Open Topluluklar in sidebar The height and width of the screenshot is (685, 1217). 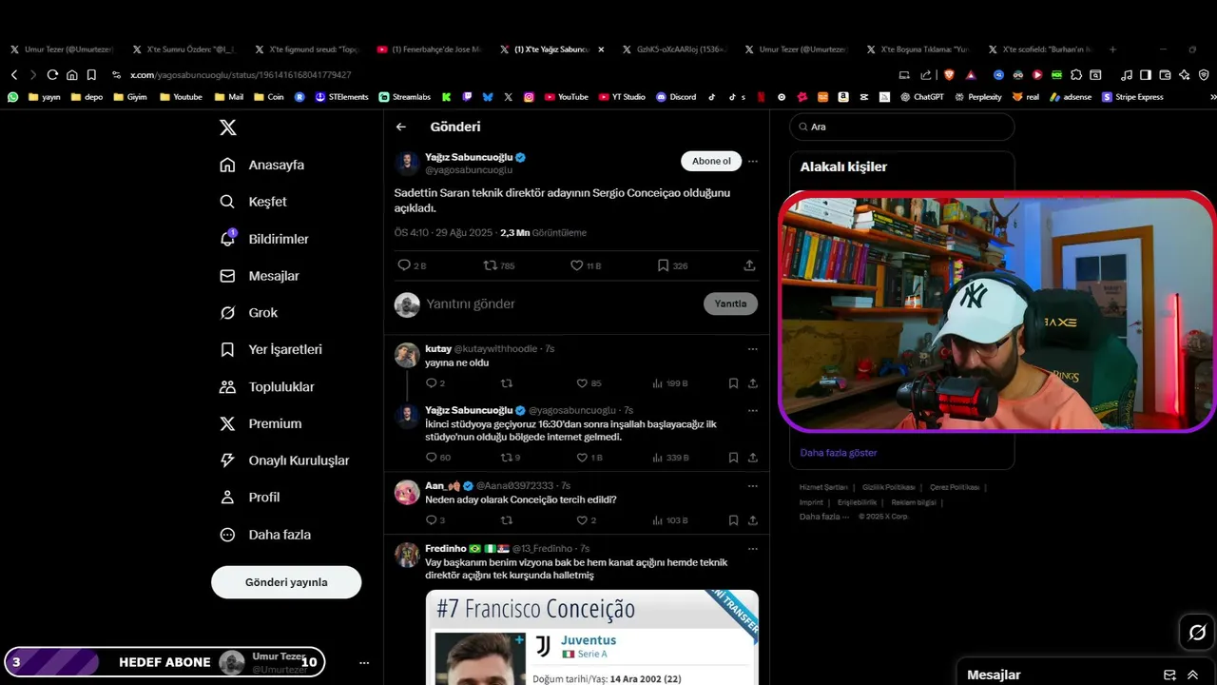267,386
